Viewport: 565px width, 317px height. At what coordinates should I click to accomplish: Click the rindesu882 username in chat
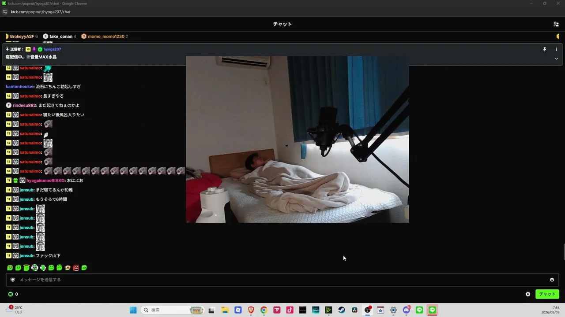click(25, 106)
